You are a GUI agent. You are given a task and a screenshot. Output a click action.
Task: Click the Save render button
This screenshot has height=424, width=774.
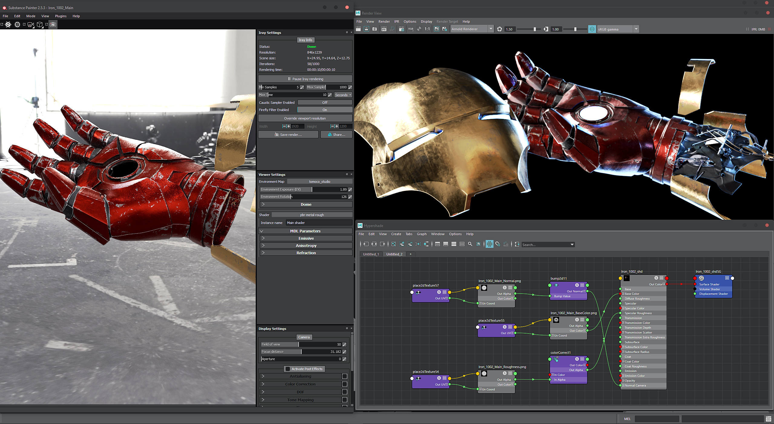[x=288, y=135]
